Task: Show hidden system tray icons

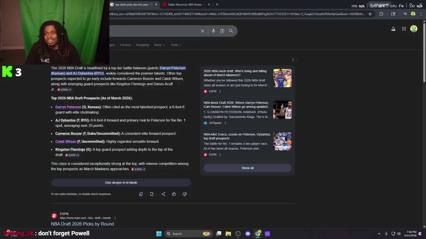Action: click(379, 234)
